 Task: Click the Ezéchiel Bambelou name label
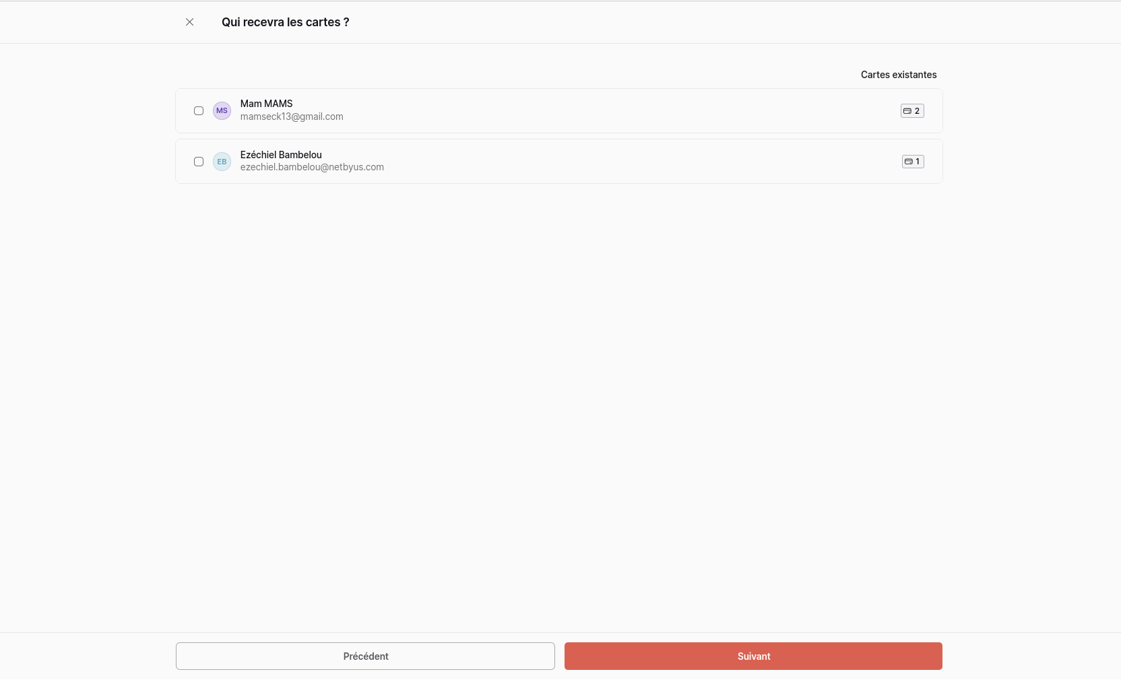[281, 155]
